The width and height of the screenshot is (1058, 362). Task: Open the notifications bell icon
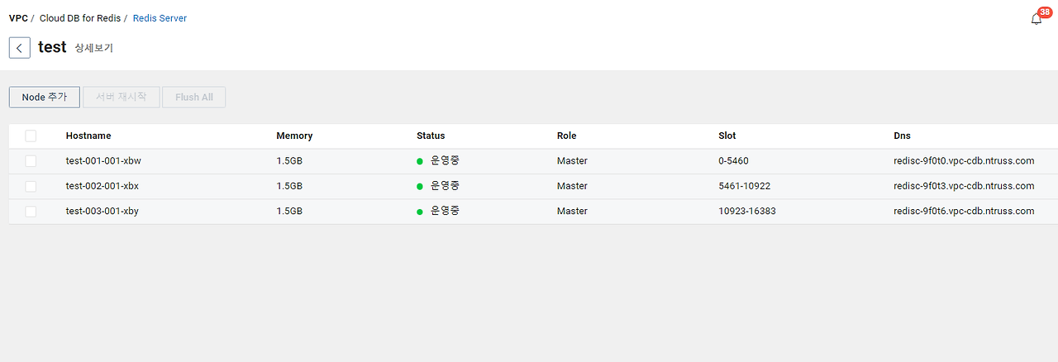[x=1037, y=19]
